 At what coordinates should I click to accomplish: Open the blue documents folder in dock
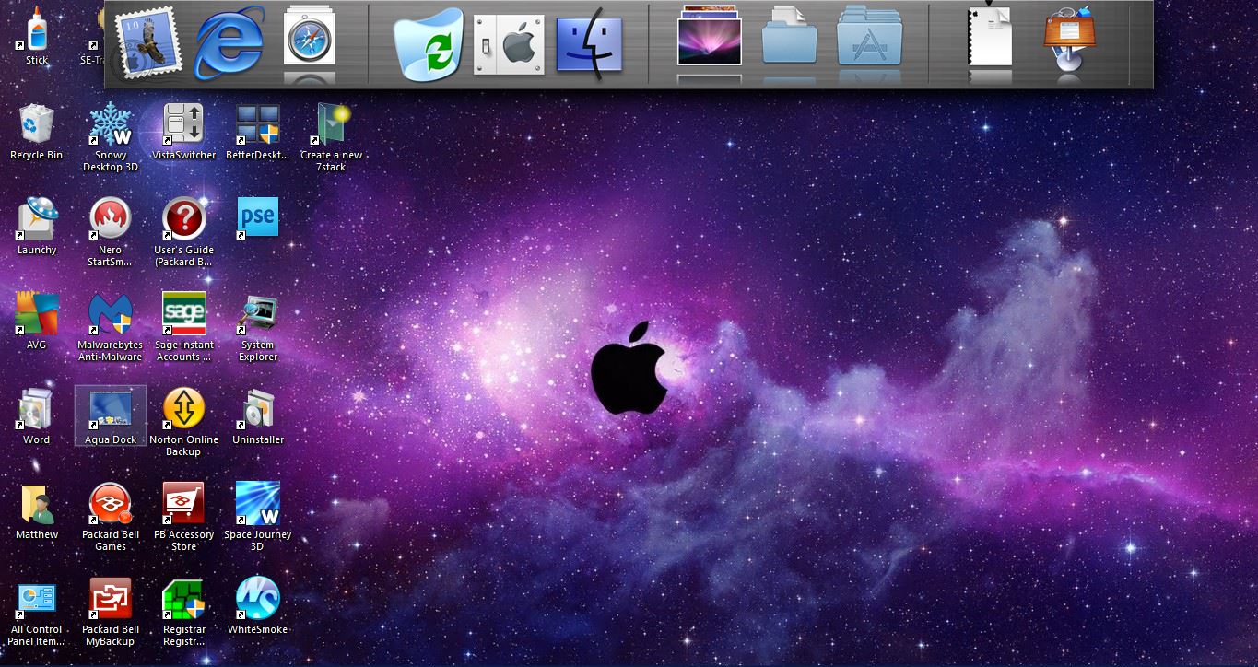[790, 40]
